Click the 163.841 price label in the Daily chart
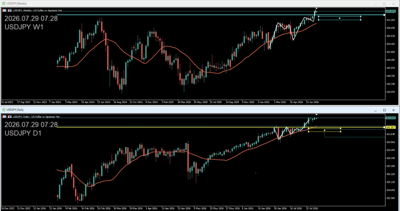 [390, 118]
